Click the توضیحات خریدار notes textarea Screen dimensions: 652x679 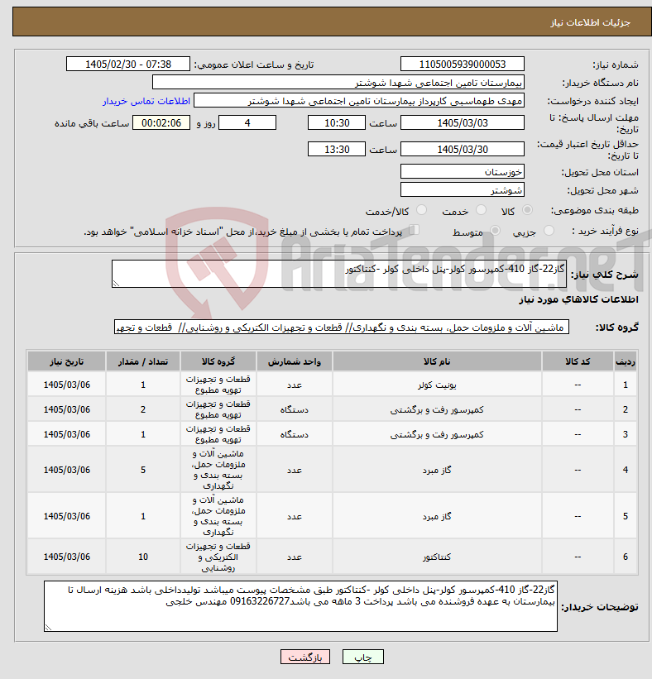tap(300, 606)
